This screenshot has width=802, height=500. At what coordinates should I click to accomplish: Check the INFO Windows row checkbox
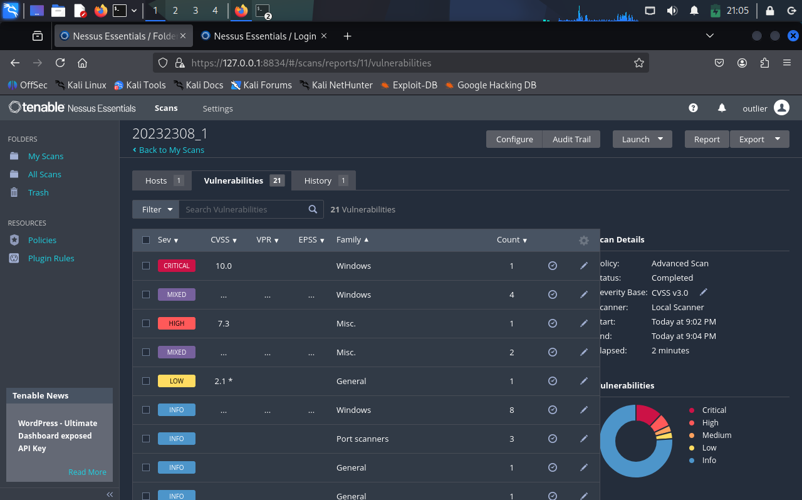[146, 410]
